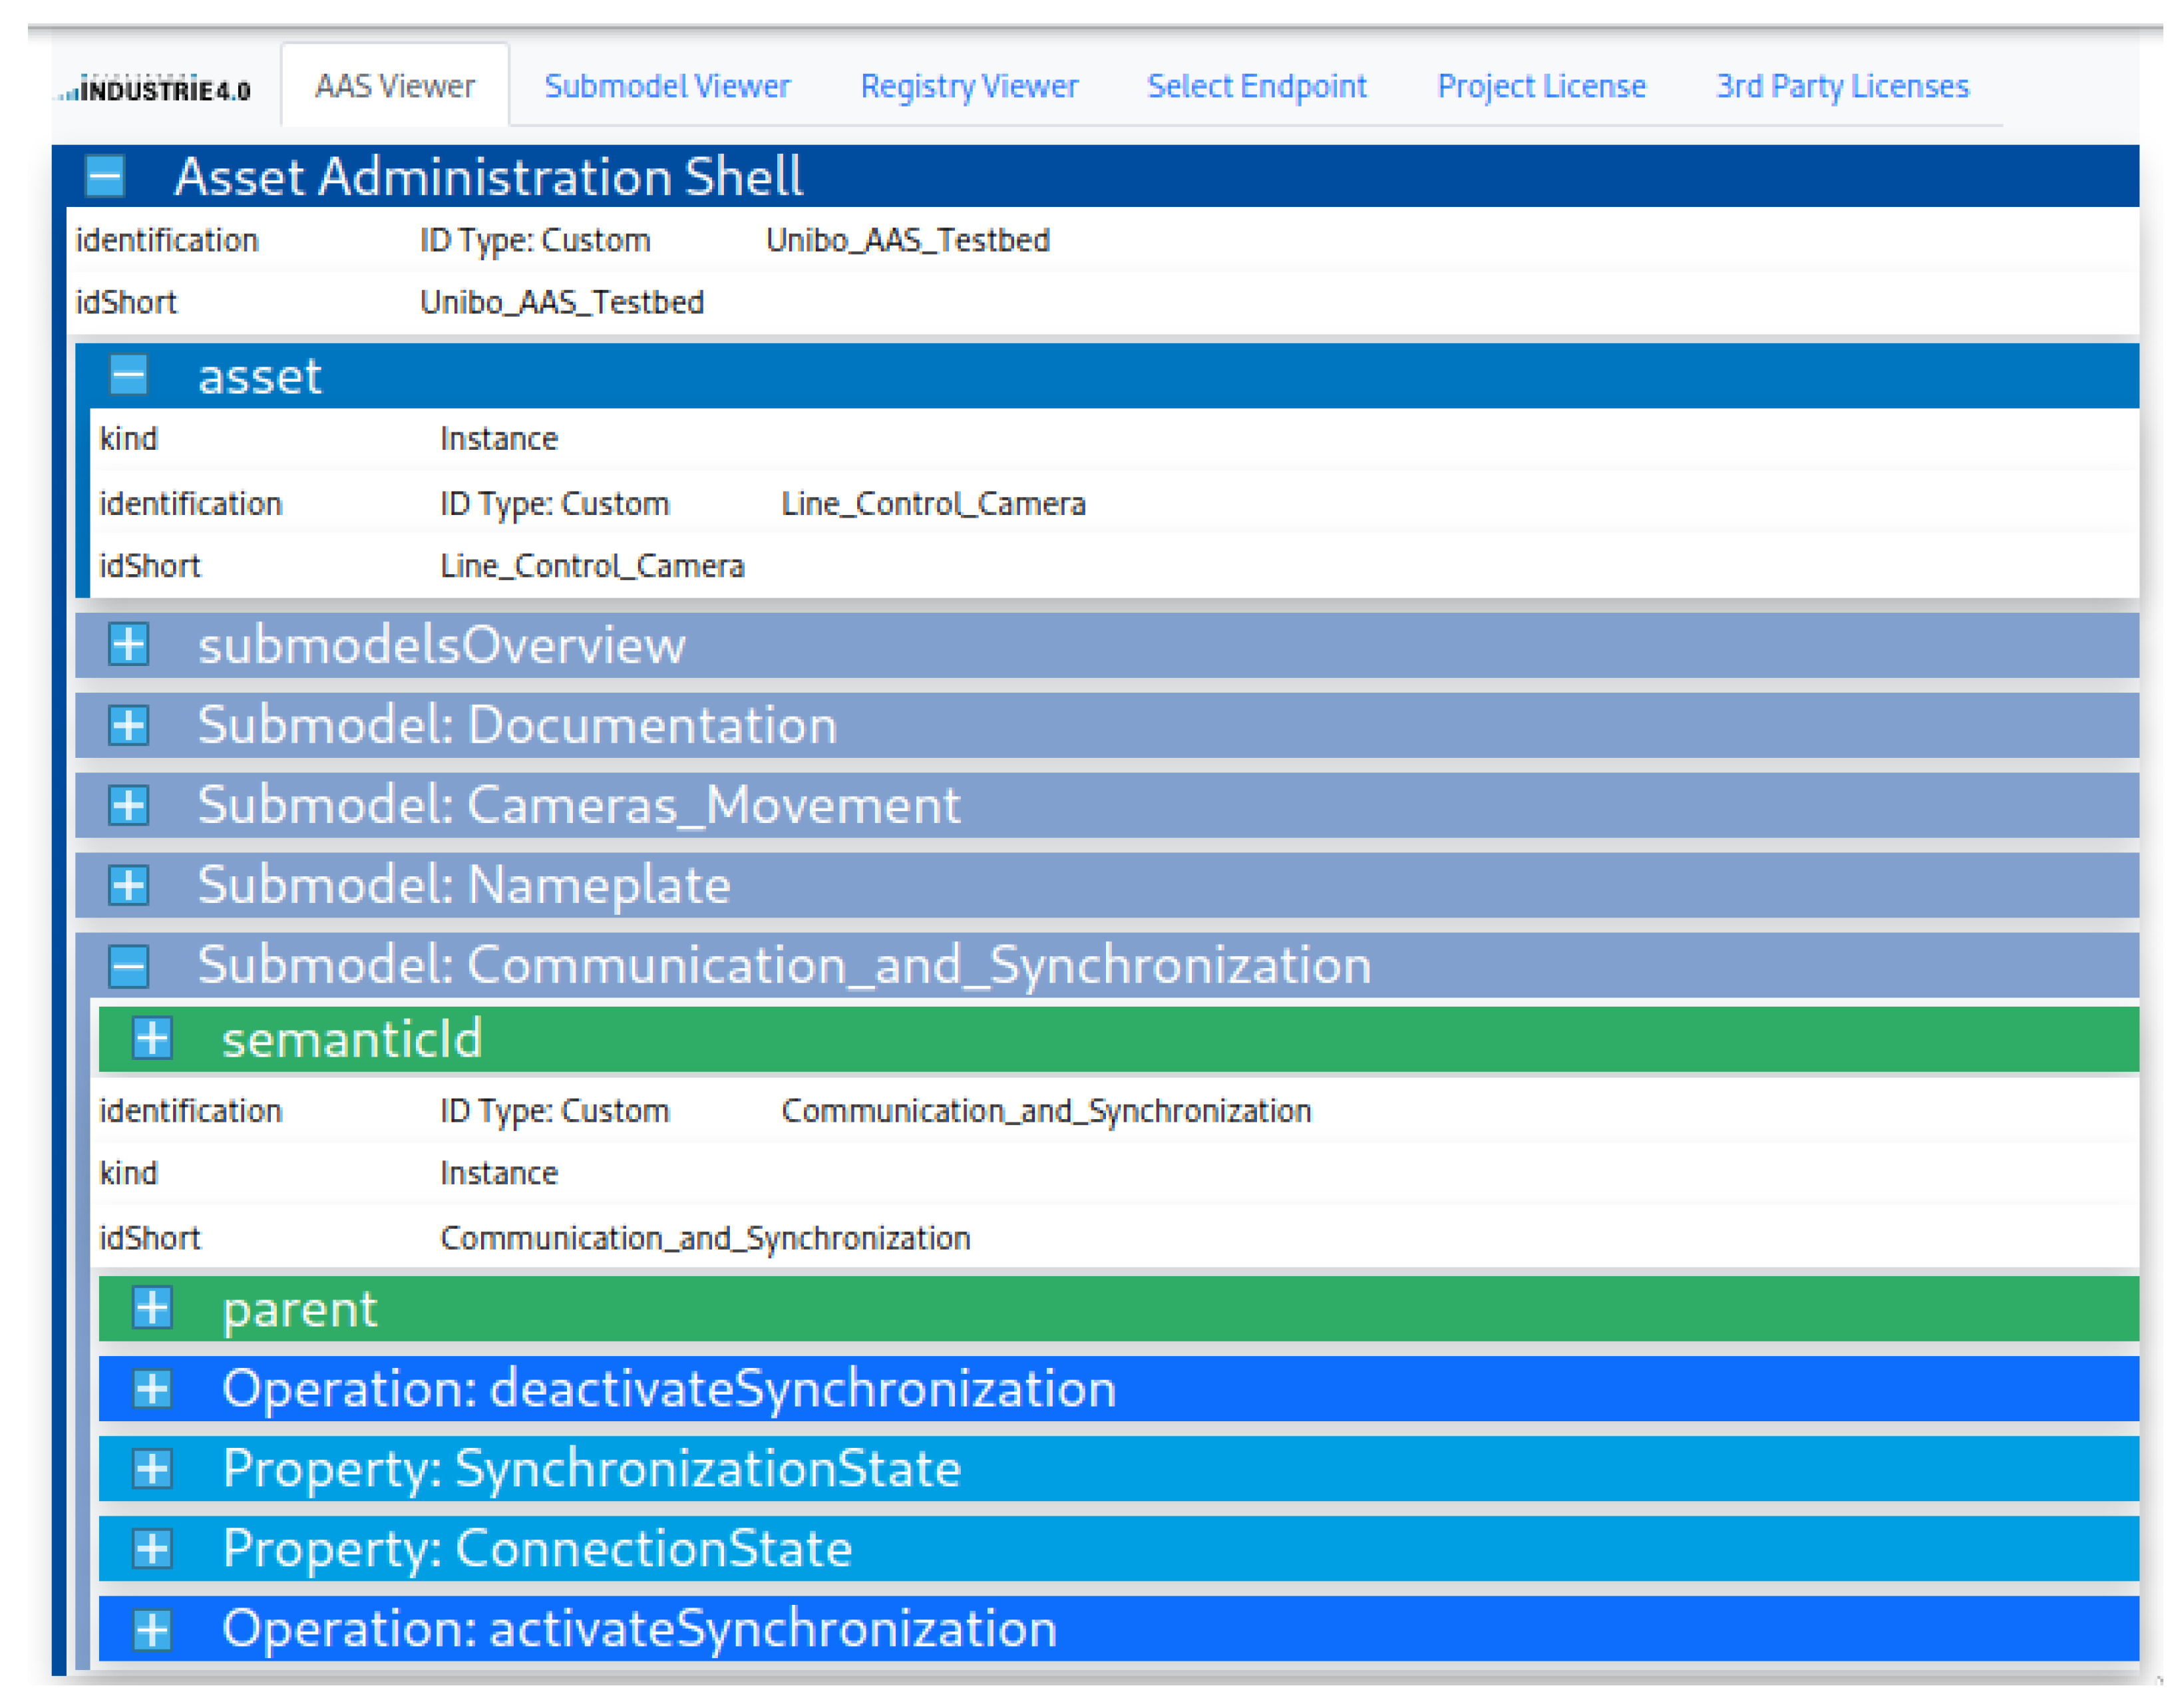Collapse the asset section minus icon
Image resolution: width=2180 pixels, height=1708 pixels.
coord(129,376)
